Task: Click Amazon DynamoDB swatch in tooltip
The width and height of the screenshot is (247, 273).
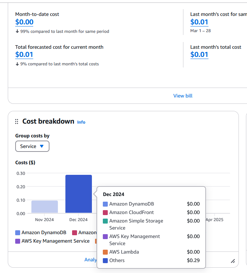Action: (x=105, y=204)
